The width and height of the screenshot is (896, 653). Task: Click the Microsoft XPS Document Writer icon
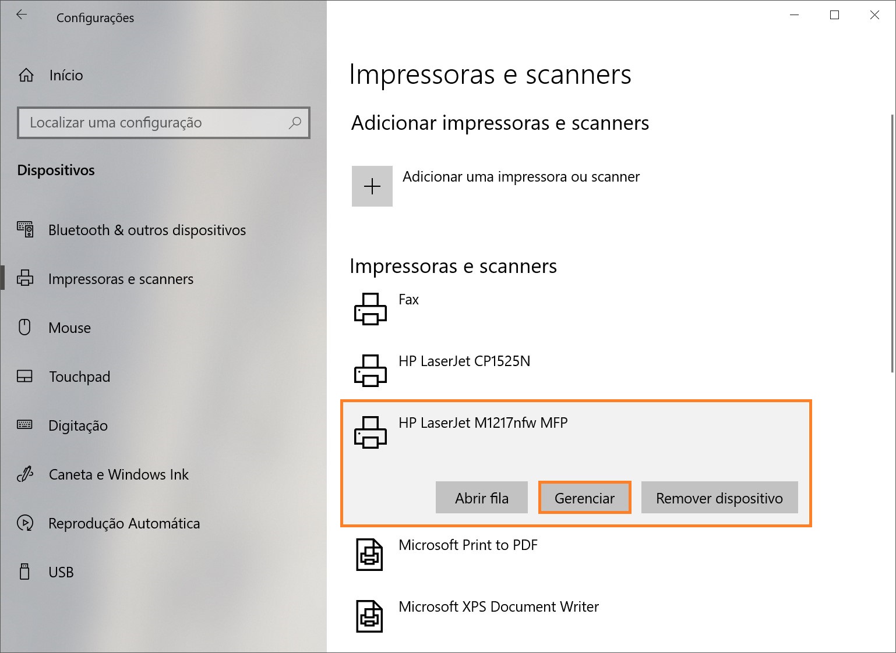(x=369, y=616)
